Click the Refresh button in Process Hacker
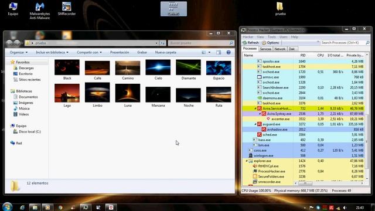This screenshot has height=211, width=375. click(251, 43)
